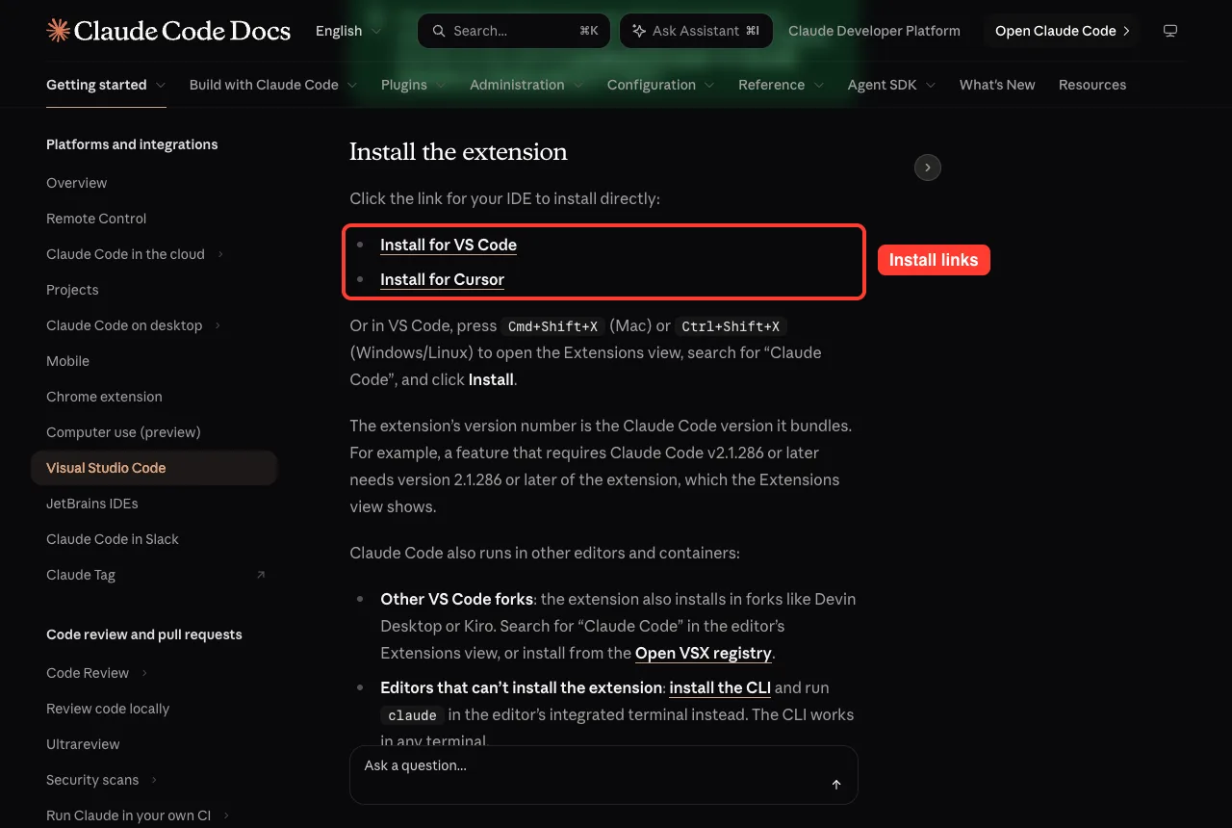The image size is (1232, 828).
Task: Toggle the theme with the monitor icon
Action: 1170,31
